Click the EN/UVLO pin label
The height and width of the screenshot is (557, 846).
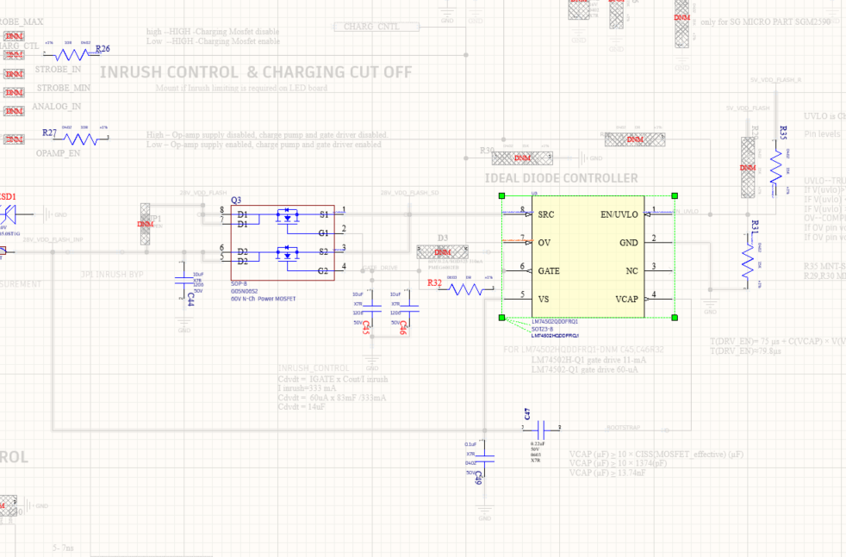tap(619, 214)
